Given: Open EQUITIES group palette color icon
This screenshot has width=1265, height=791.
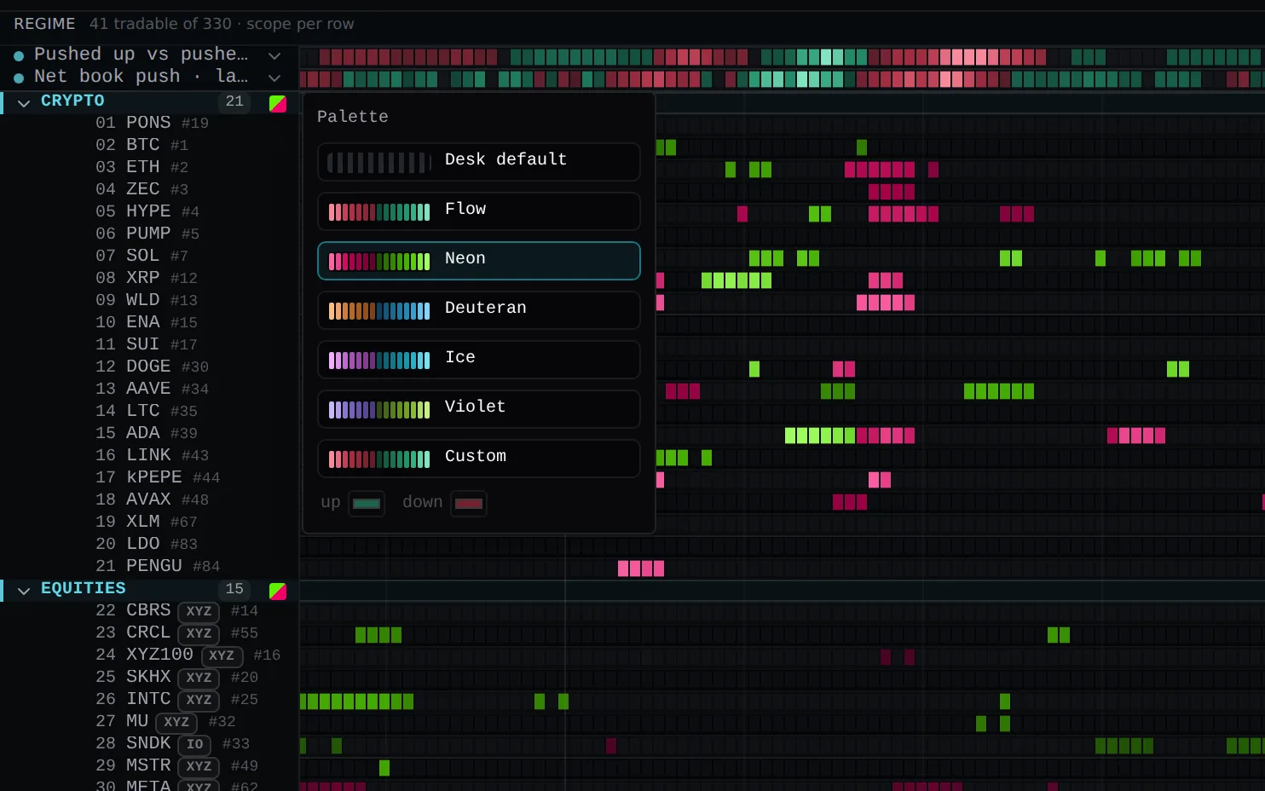Looking at the screenshot, I should 278,591.
